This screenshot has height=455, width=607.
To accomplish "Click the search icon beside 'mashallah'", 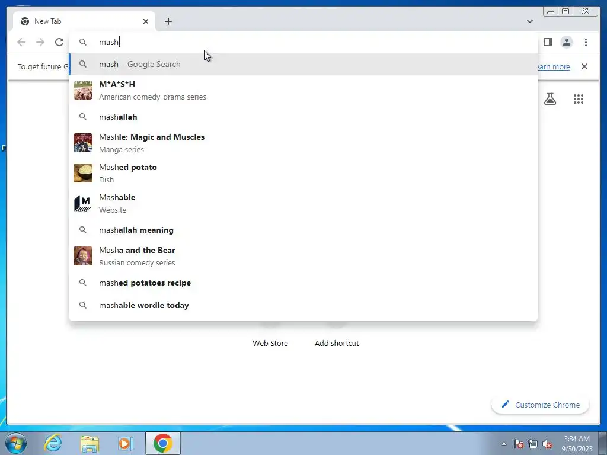I will [83, 117].
